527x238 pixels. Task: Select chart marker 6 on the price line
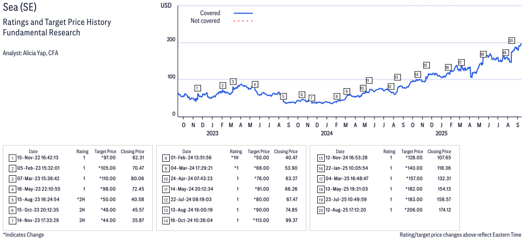click(302, 95)
